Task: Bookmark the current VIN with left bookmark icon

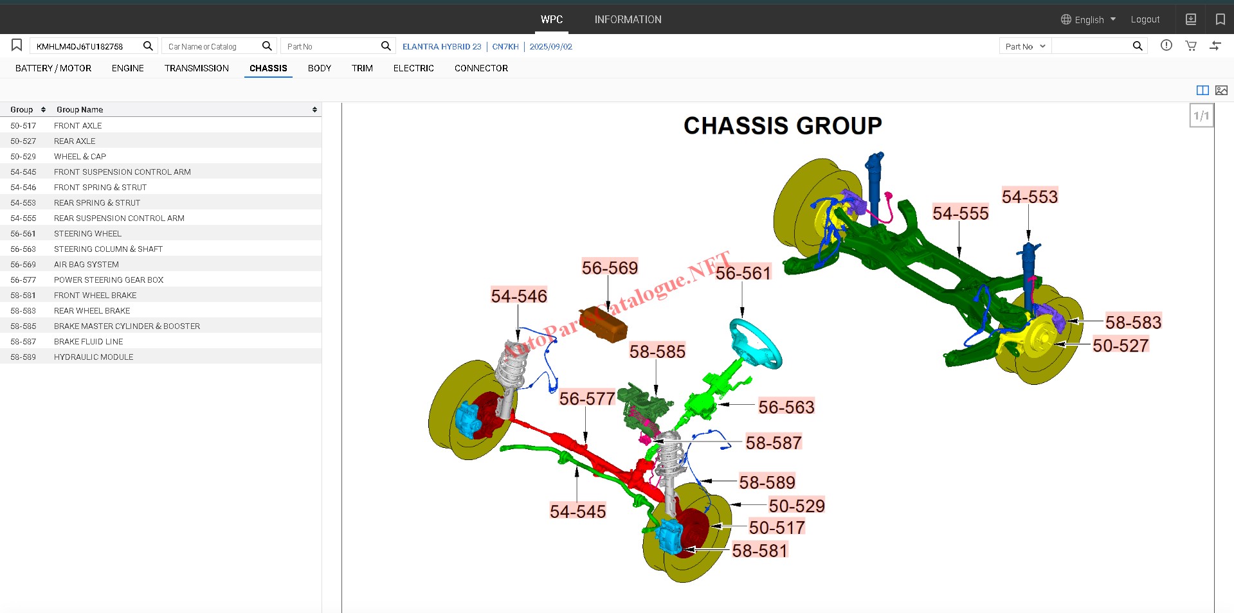Action: coord(17,46)
